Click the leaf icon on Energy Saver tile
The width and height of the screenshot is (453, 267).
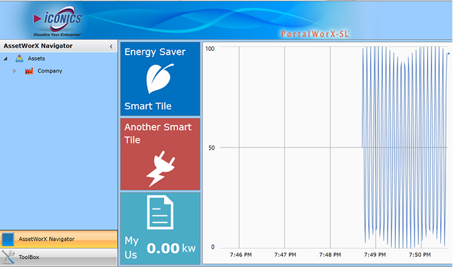pyautogui.click(x=160, y=79)
